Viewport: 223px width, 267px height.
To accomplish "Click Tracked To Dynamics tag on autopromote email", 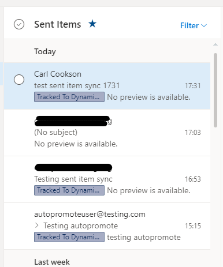I will (69, 237).
